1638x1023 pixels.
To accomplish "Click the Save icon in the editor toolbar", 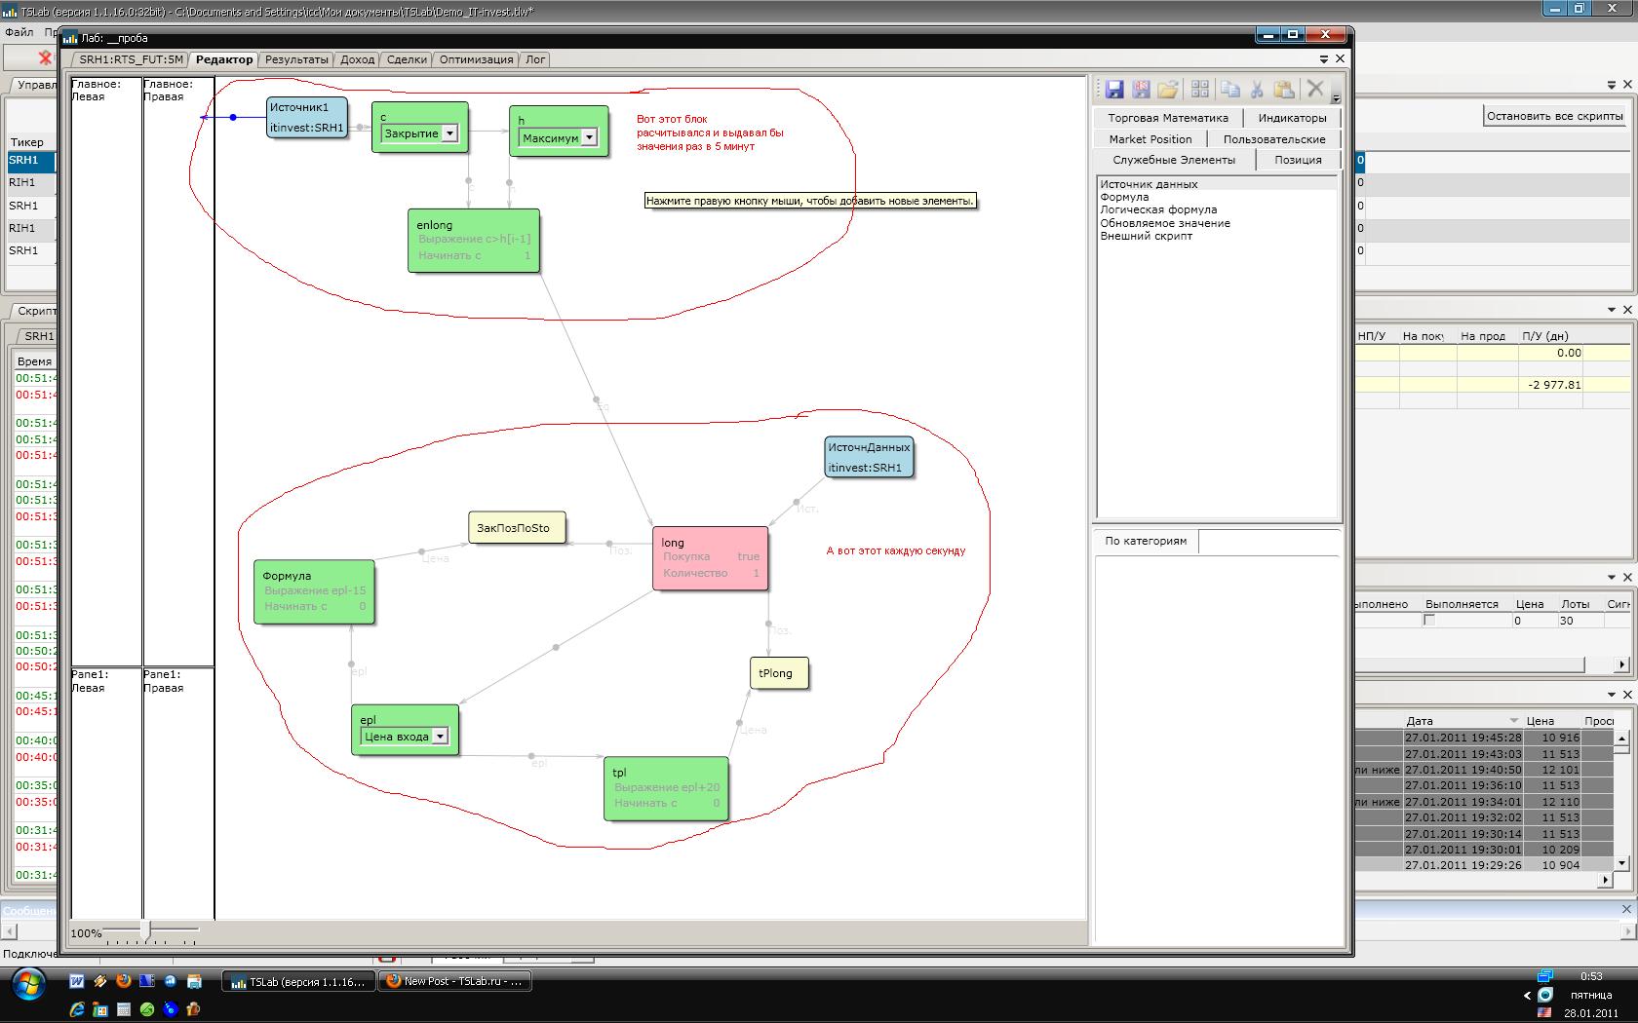I will [x=1114, y=90].
